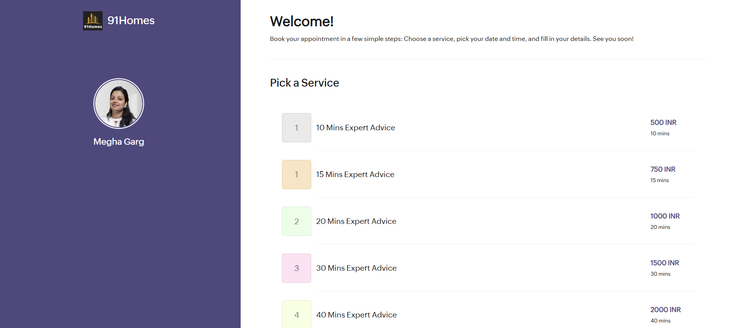Click the 1000 INR price

665,216
